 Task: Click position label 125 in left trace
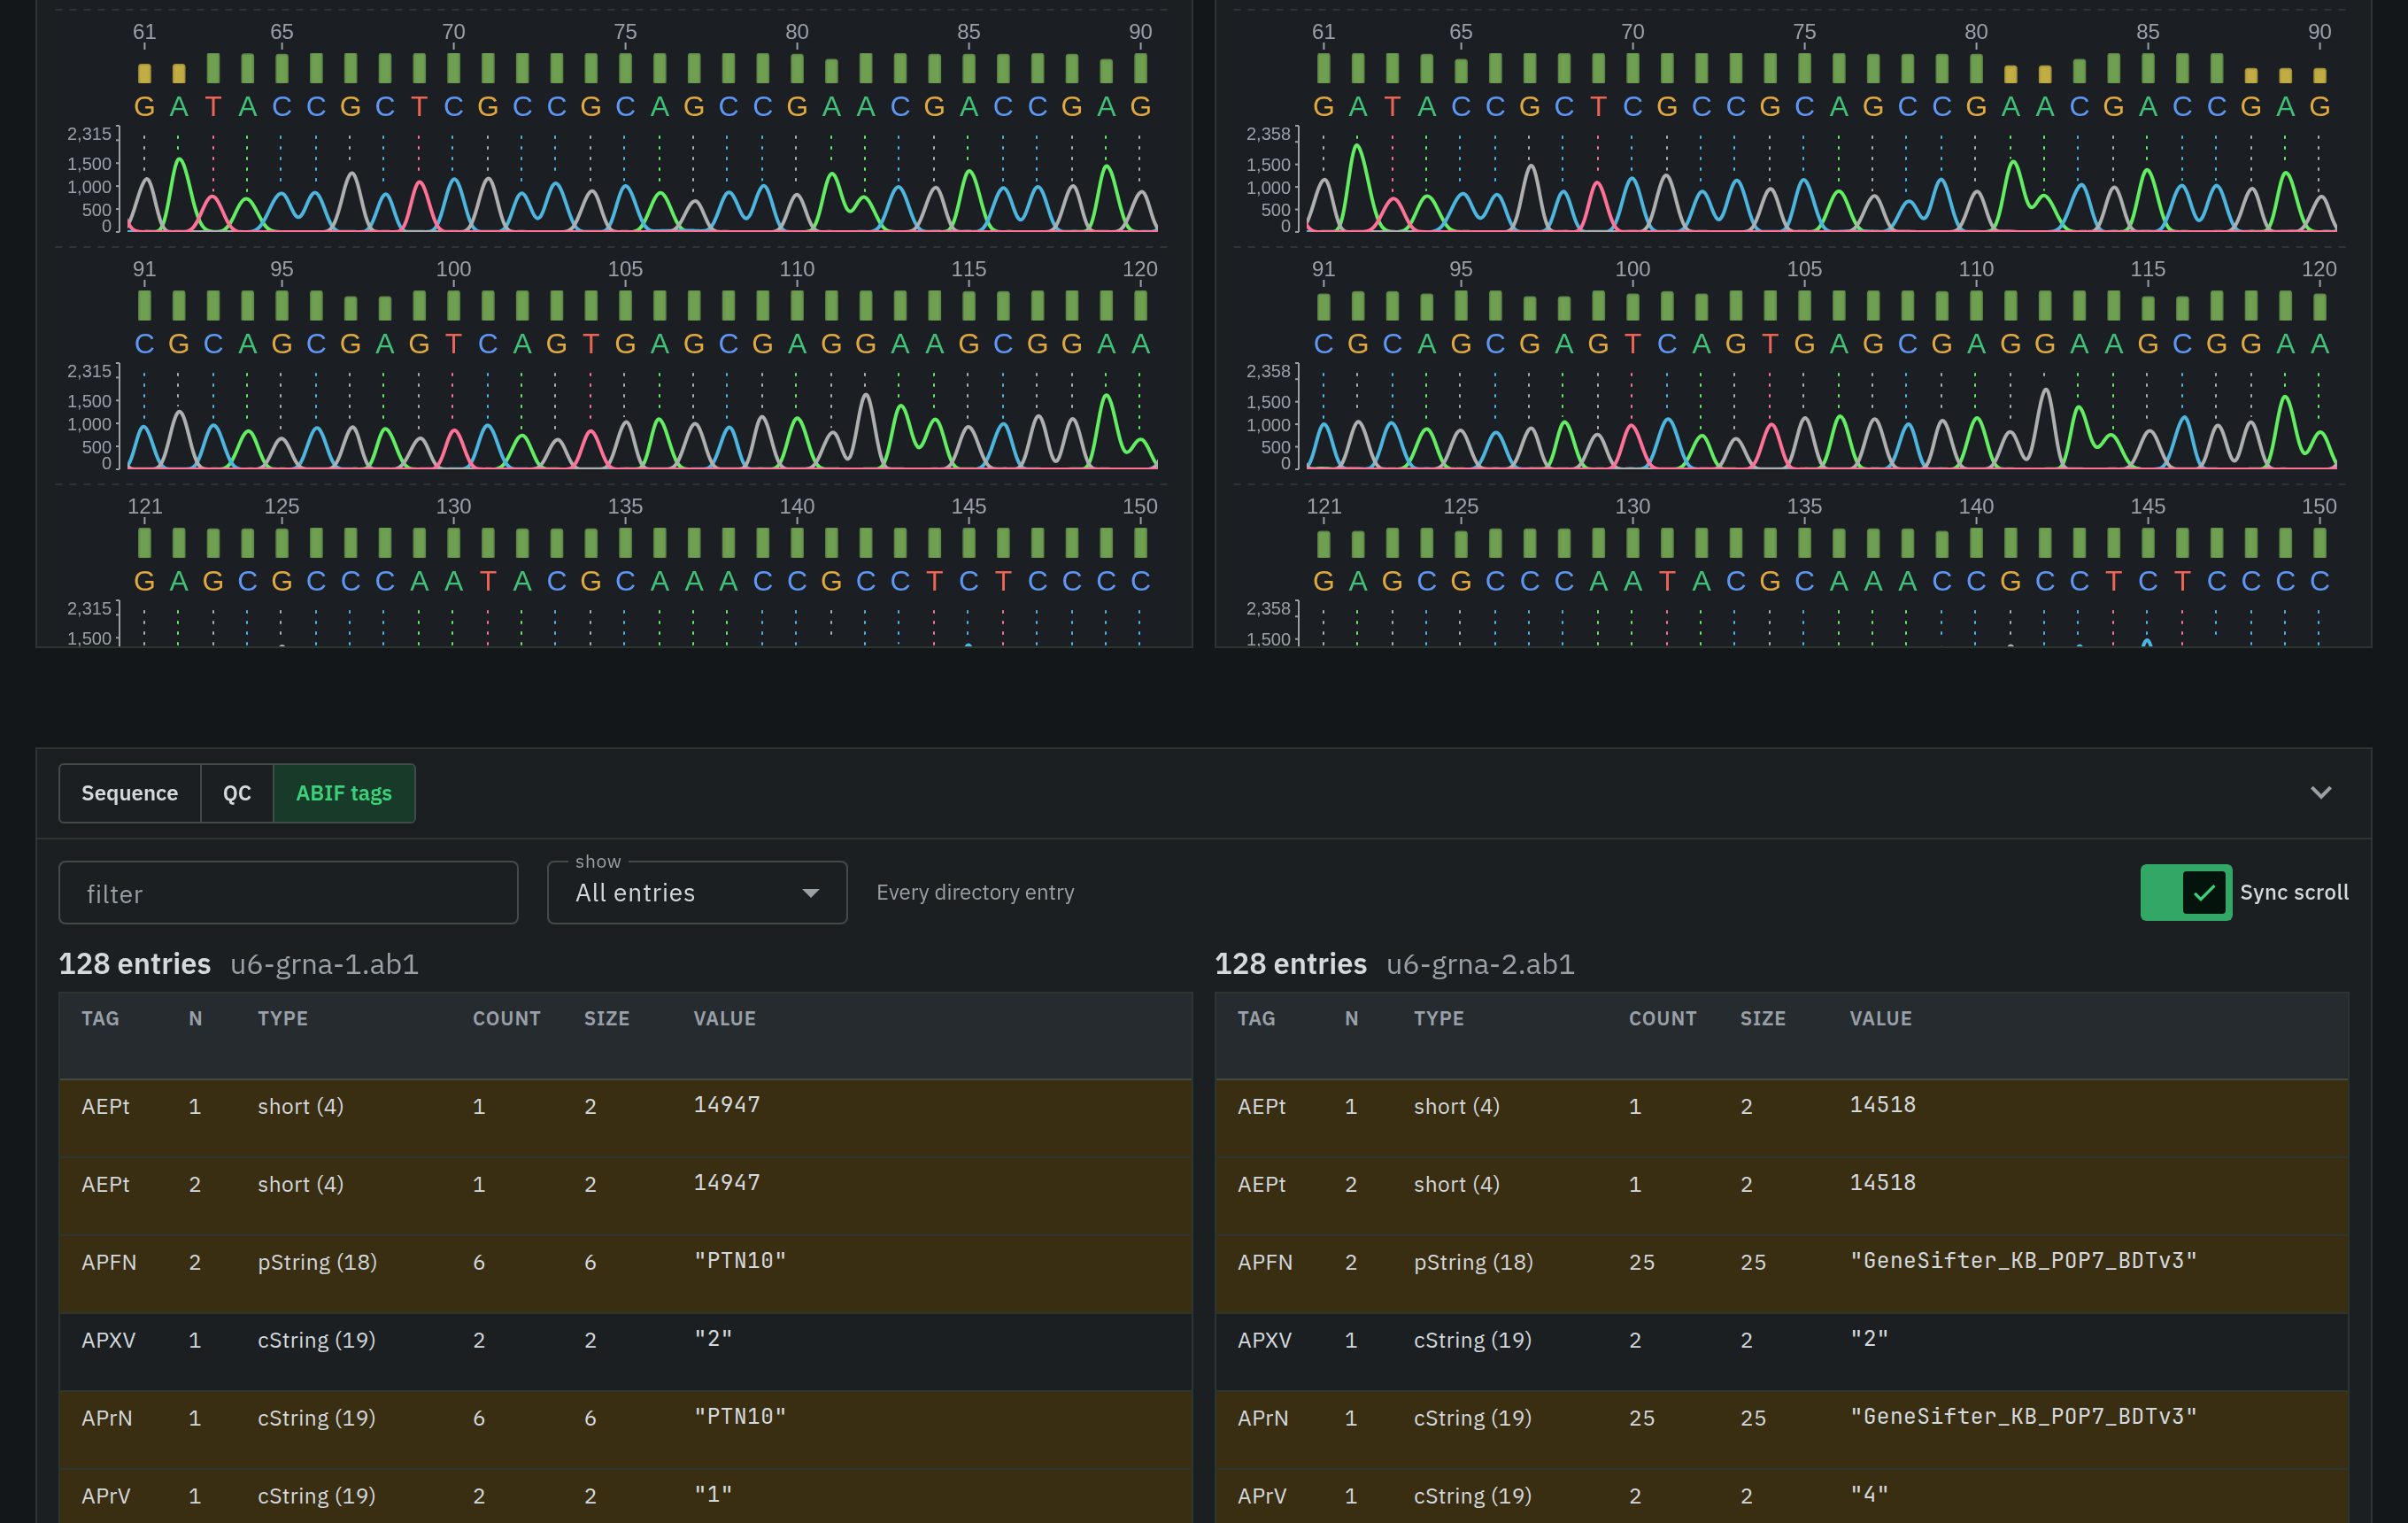[282, 506]
